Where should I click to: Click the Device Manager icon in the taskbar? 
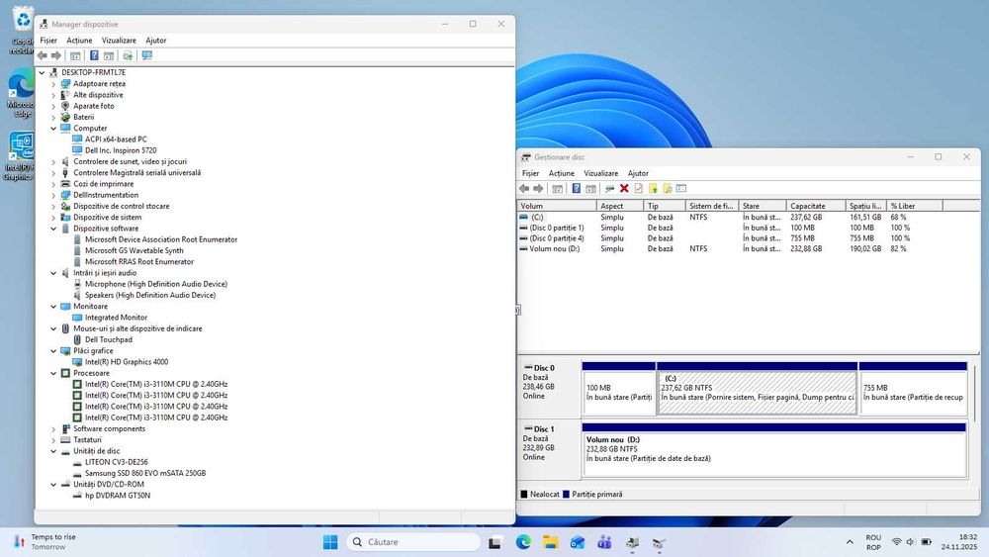pos(632,542)
